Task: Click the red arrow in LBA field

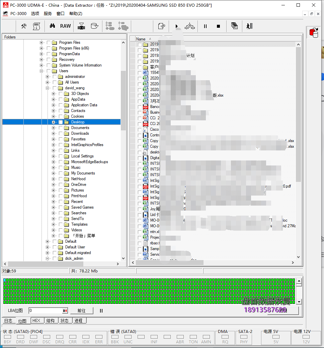Action: (x=65, y=311)
